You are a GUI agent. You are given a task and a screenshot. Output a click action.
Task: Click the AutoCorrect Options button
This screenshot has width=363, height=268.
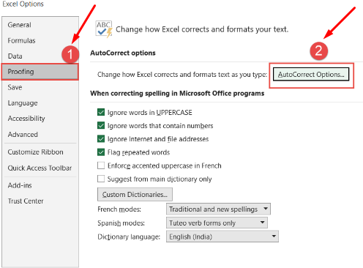tap(311, 75)
